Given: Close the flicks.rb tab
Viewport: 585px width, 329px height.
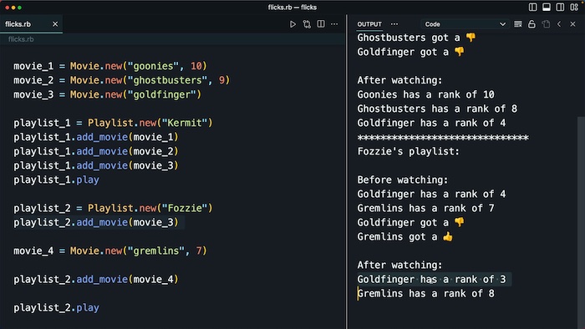Looking at the screenshot, I should pyautogui.click(x=55, y=24).
